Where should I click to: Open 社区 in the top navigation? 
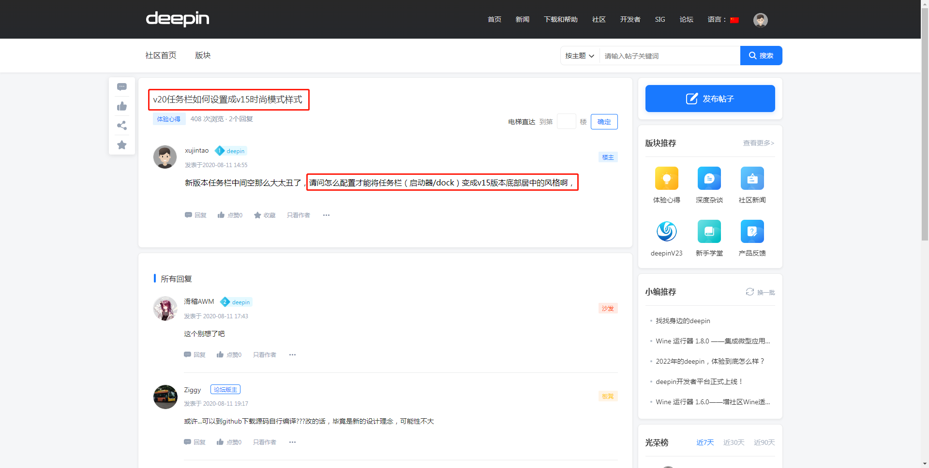pyautogui.click(x=599, y=20)
